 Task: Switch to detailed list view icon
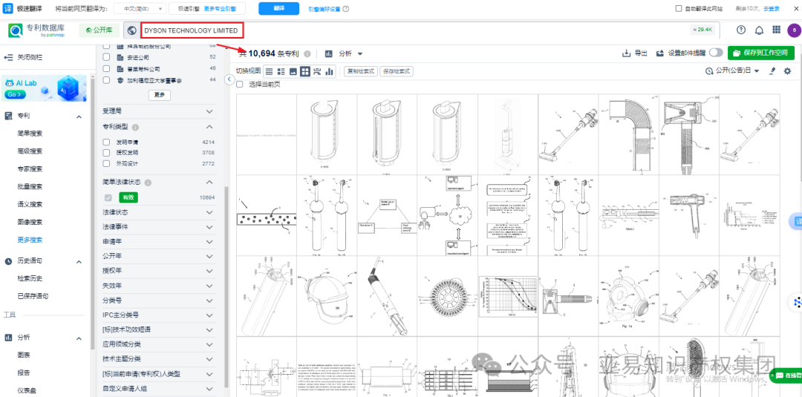[x=281, y=71]
